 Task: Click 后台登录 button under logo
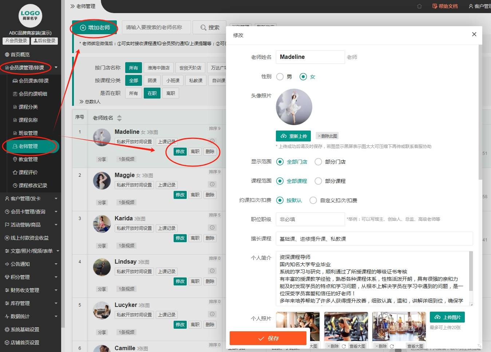coord(44,41)
